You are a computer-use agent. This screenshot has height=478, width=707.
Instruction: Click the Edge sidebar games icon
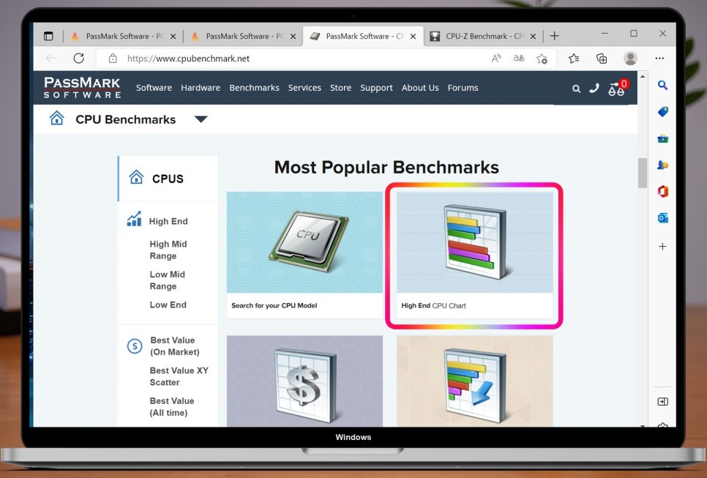[x=663, y=165]
